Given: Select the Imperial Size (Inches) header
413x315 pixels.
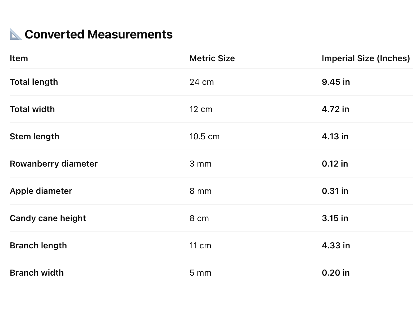Looking at the screenshot, I should tap(366, 58).
